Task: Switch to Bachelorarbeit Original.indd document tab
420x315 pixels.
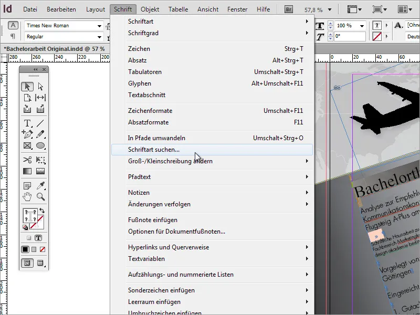Action: coord(55,49)
